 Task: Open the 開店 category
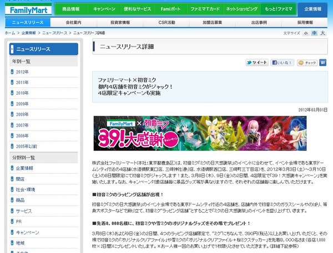coord(20,179)
